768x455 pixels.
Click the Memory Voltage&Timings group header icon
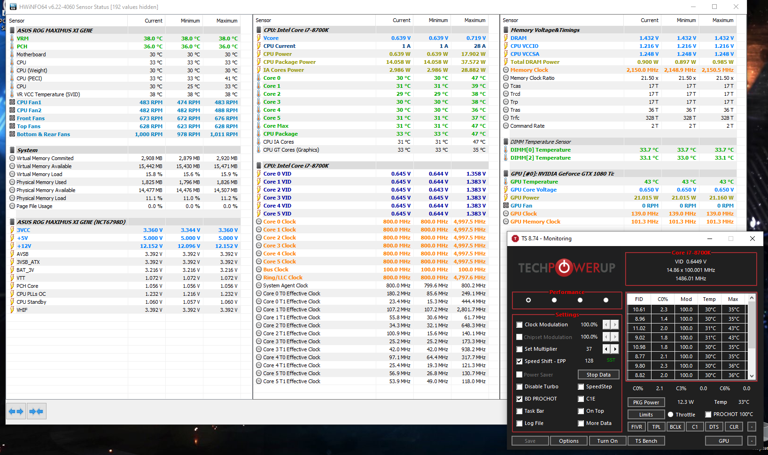[x=506, y=30]
